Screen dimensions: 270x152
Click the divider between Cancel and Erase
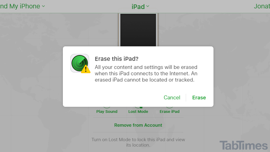click(186, 97)
